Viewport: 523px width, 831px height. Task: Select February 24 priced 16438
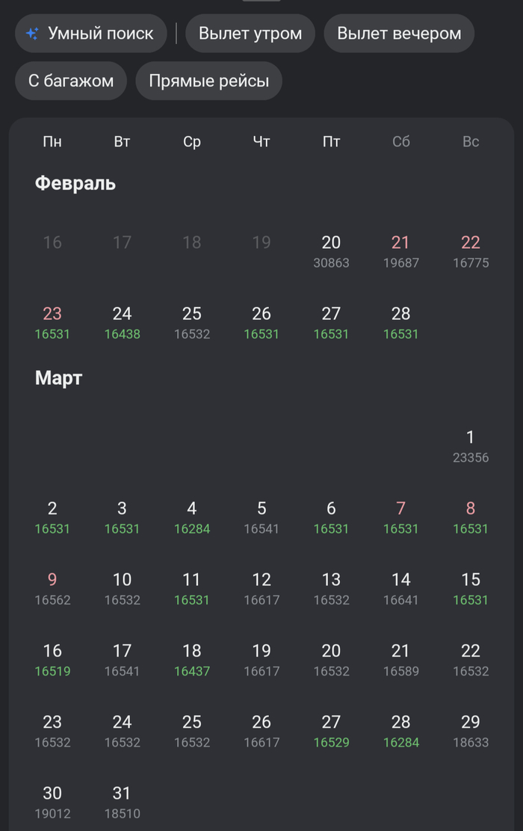(x=122, y=322)
